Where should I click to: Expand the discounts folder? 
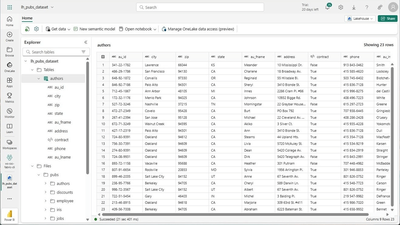[x=46, y=192]
